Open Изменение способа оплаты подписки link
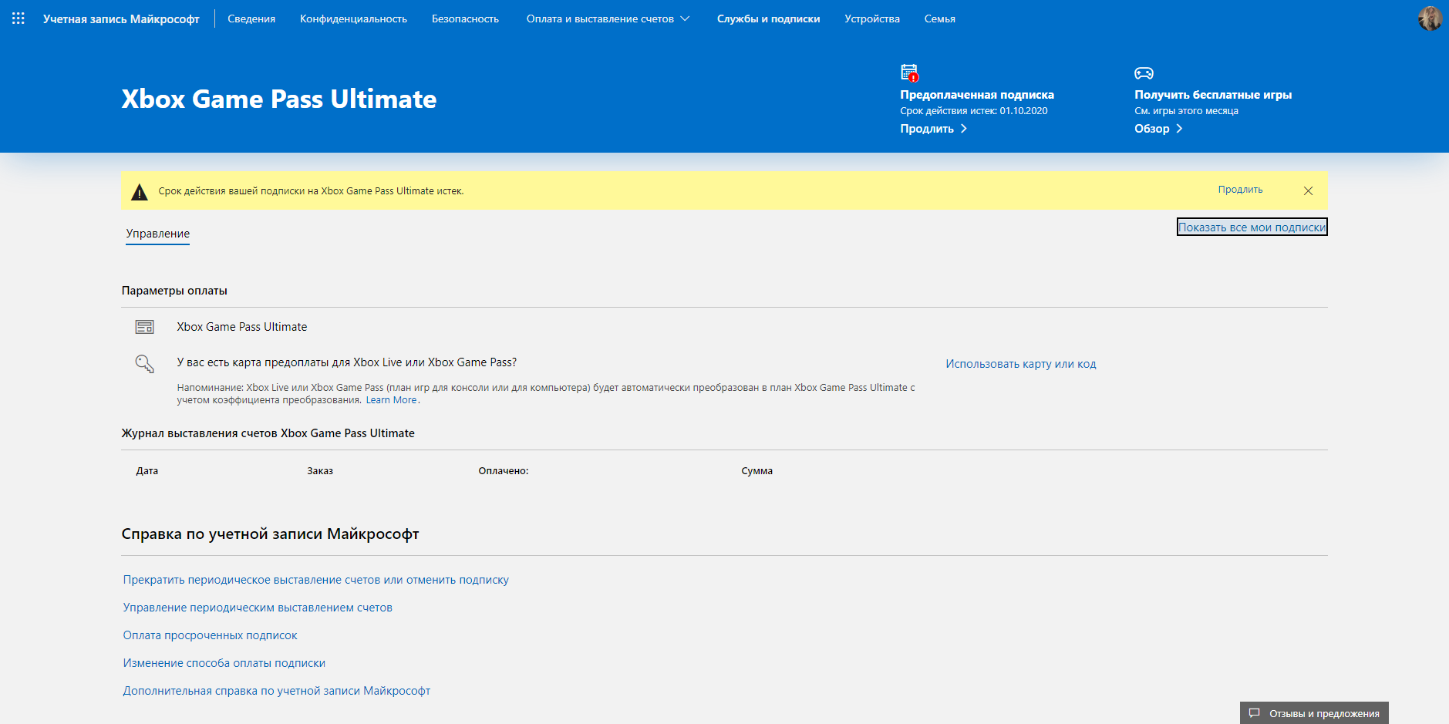Screen dimensions: 1449x724 coord(224,663)
